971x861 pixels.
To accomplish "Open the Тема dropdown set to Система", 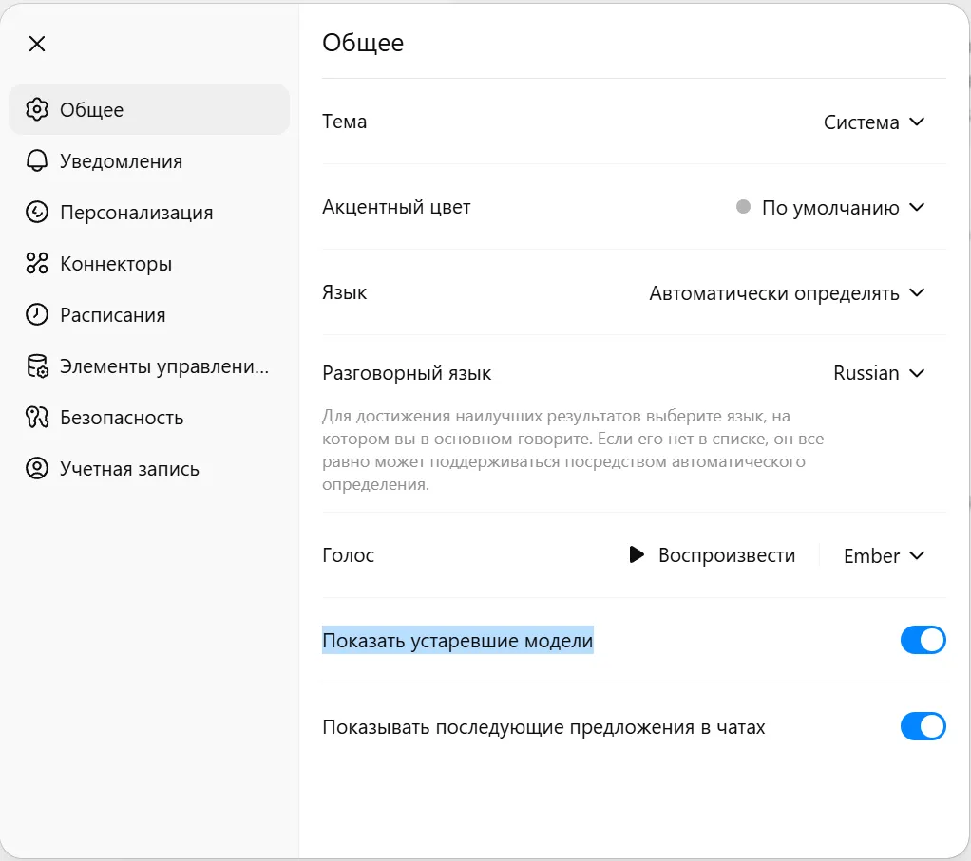I will (x=874, y=122).
